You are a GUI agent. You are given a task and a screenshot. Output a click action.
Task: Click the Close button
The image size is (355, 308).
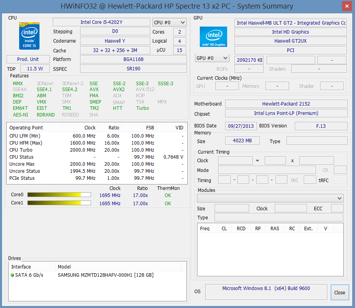pyautogui.click(x=340, y=292)
